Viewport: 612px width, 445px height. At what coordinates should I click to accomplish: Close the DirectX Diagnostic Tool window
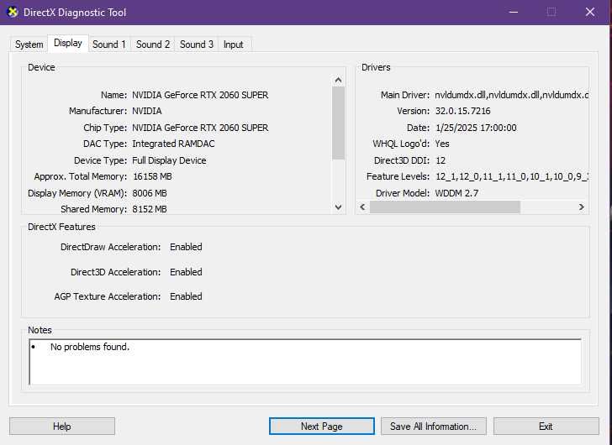click(590, 13)
